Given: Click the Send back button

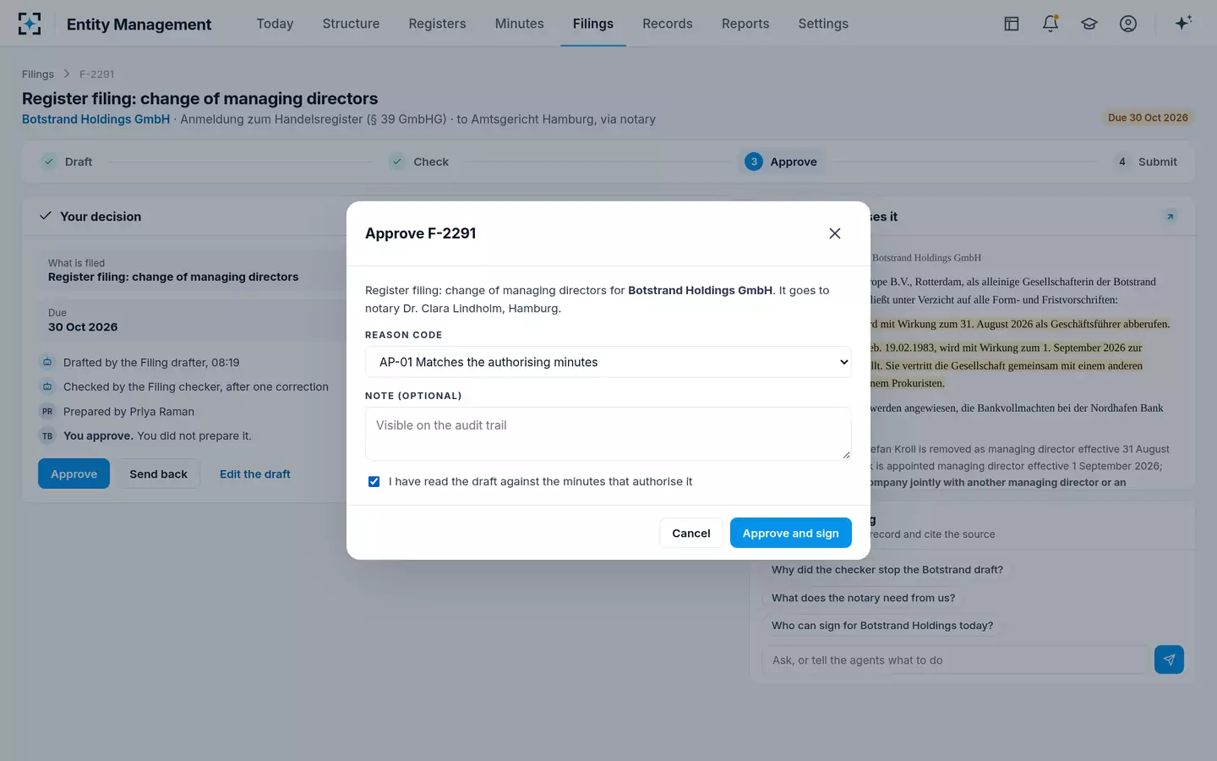Looking at the screenshot, I should coord(158,474).
